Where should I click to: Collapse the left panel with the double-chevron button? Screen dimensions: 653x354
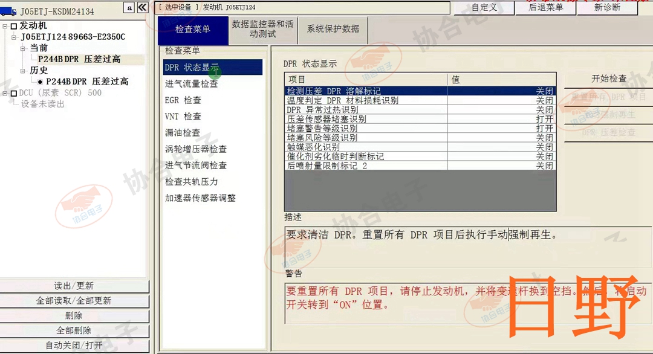pyautogui.click(x=143, y=7)
